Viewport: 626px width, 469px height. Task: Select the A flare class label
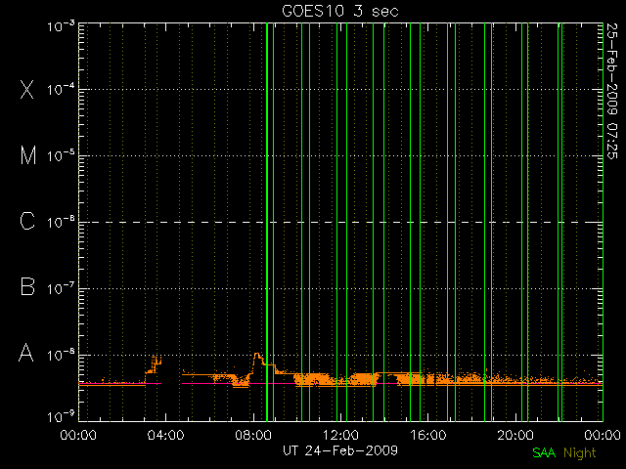click(x=26, y=353)
